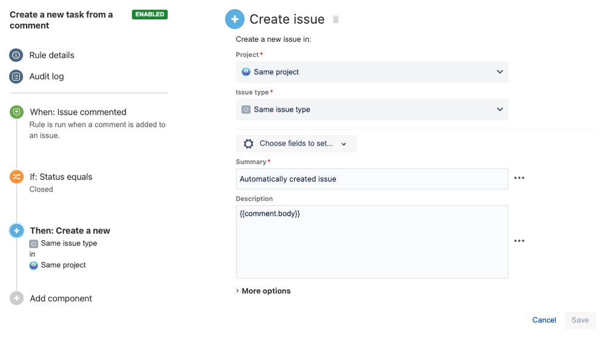Open the Audit log list icon
Image resolution: width=606 pixels, height=339 pixels.
coord(16,76)
